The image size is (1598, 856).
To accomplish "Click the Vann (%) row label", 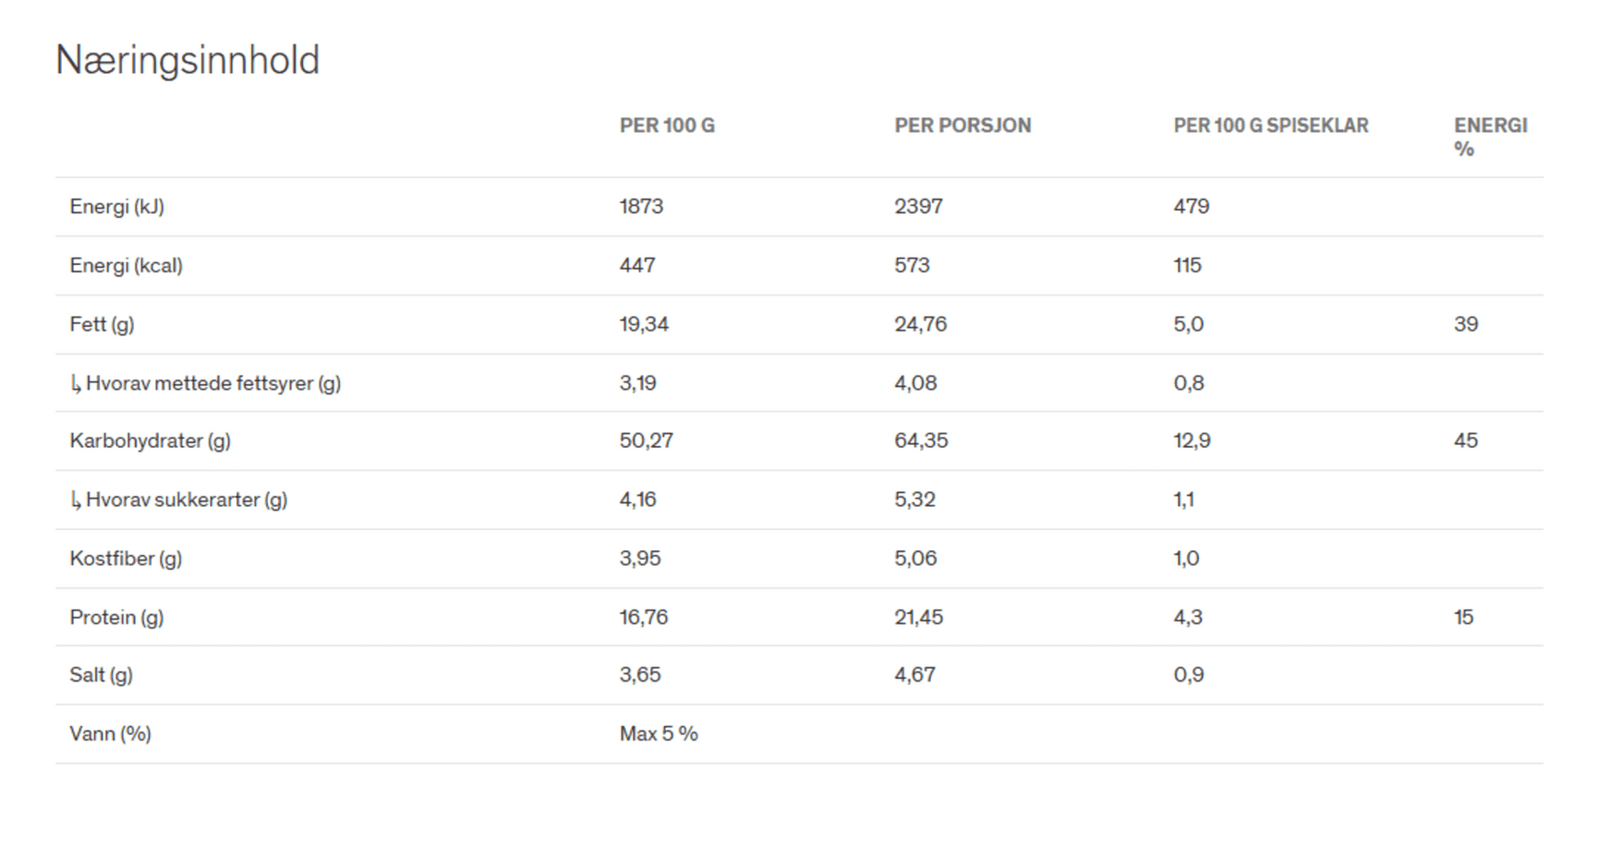I will click(x=110, y=734).
